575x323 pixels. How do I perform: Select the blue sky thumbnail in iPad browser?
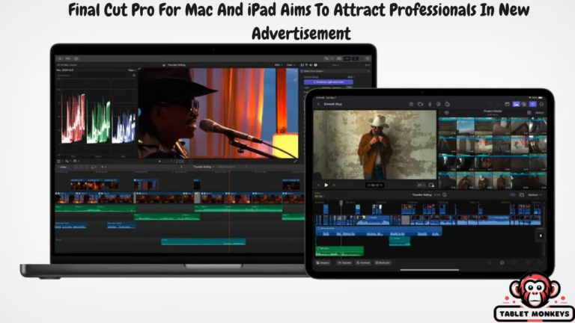pyautogui.click(x=466, y=126)
